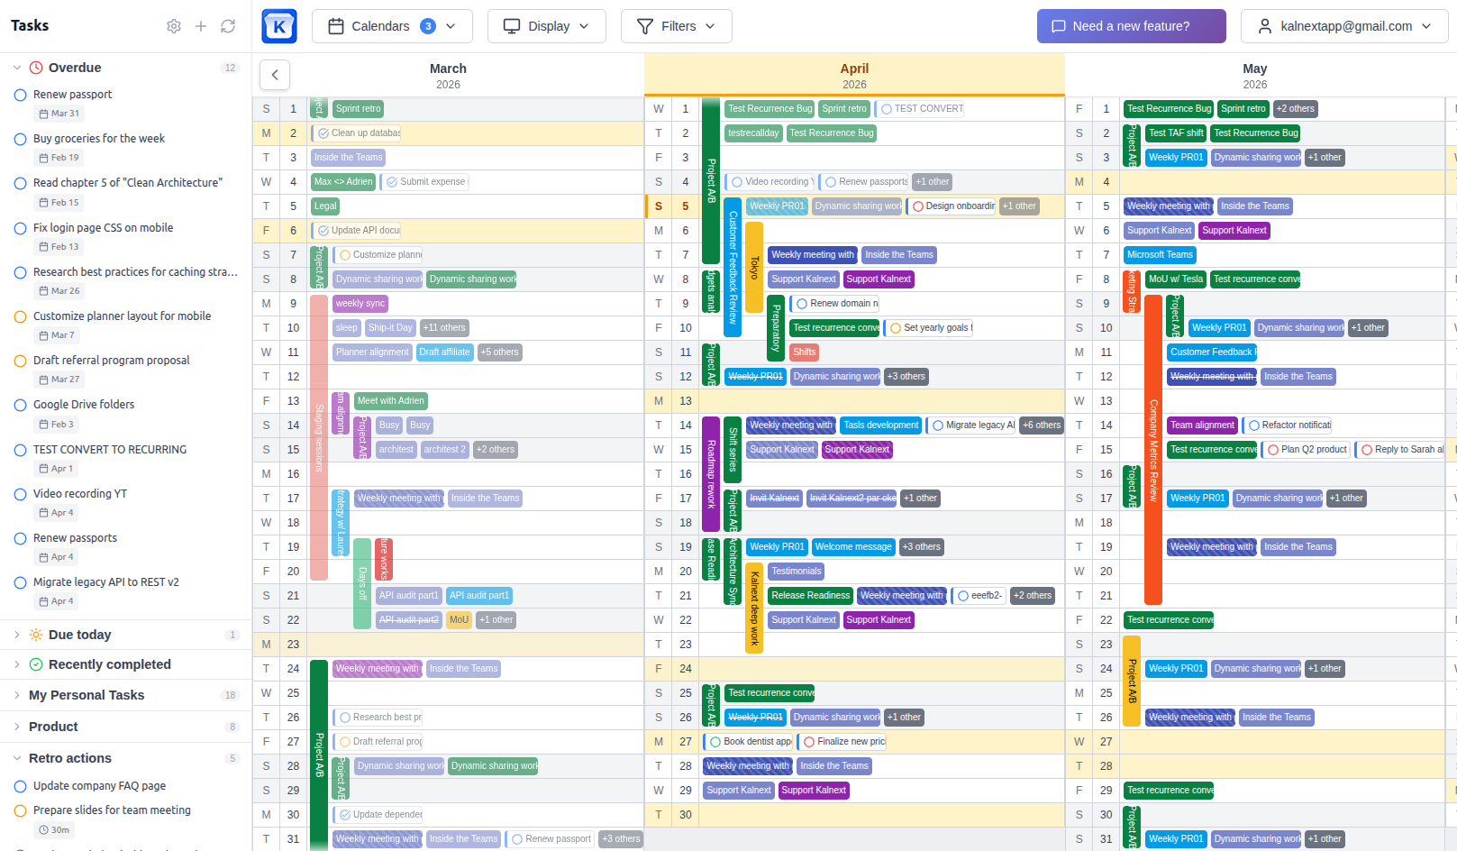
Task: Select the April 2026 month header
Action: [x=854, y=76]
